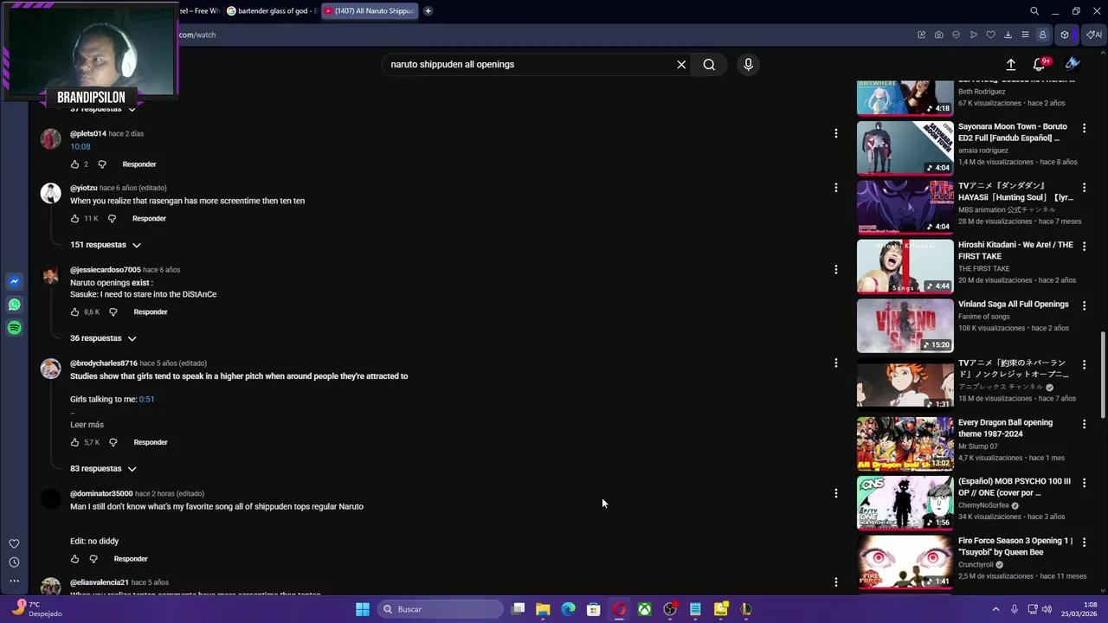Reply to the @yiotzu comment
1108x623 pixels.
coord(149,219)
